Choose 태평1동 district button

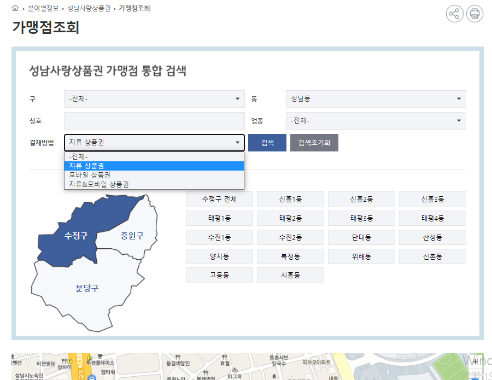click(219, 218)
